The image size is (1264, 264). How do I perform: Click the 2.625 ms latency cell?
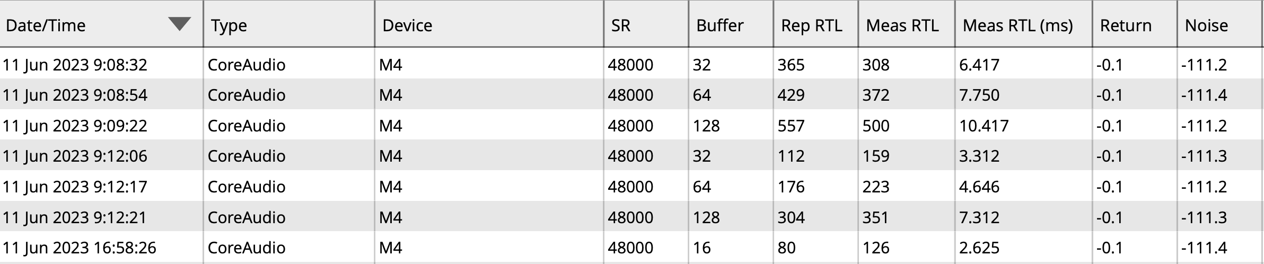[979, 248]
